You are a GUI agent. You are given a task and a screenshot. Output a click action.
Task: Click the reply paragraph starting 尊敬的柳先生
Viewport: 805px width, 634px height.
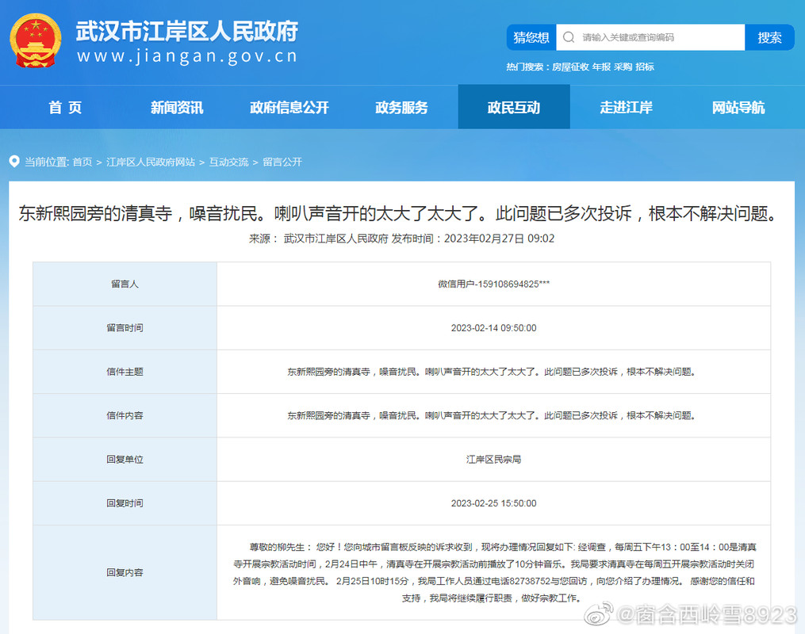point(493,572)
